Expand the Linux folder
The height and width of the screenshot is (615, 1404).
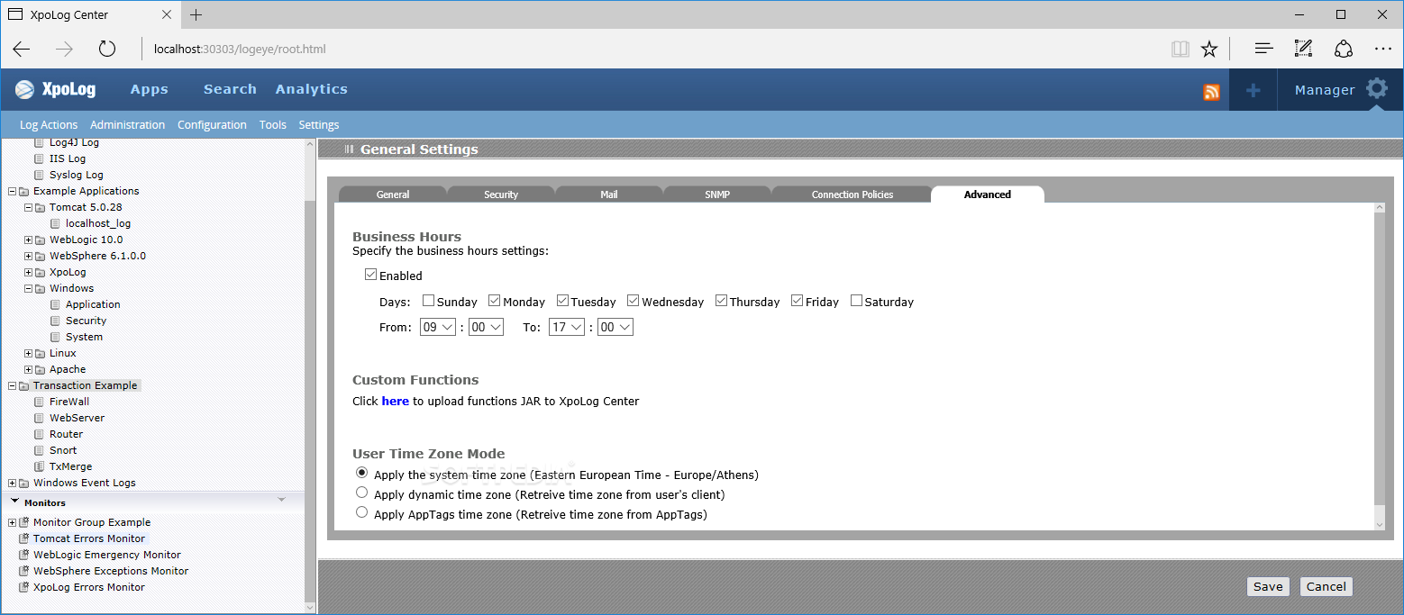(28, 353)
